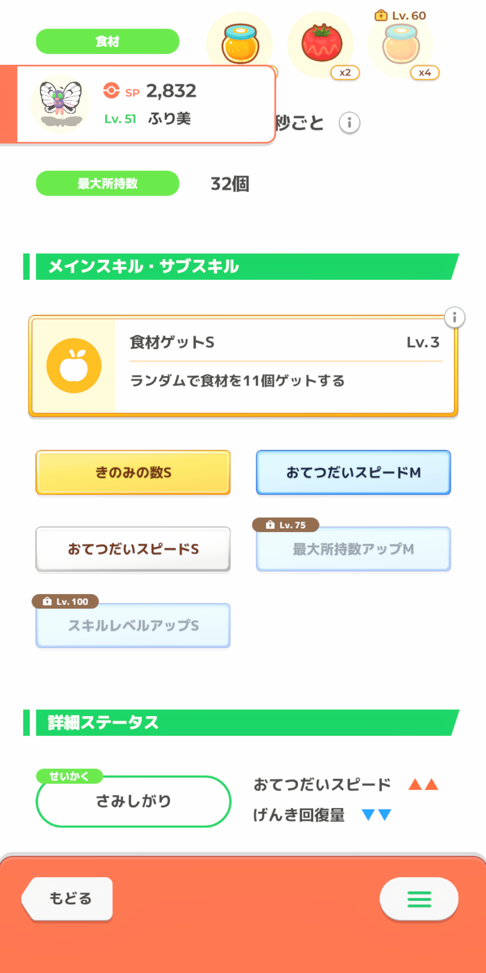Tap locked スキルレベルアップS sub skill
Image resolution: width=486 pixels, height=973 pixels.
[x=133, y=626]
